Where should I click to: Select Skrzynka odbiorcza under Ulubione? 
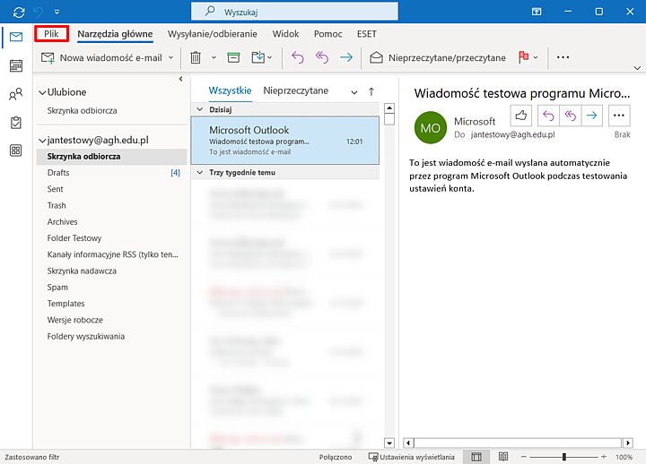coord(82,111)
